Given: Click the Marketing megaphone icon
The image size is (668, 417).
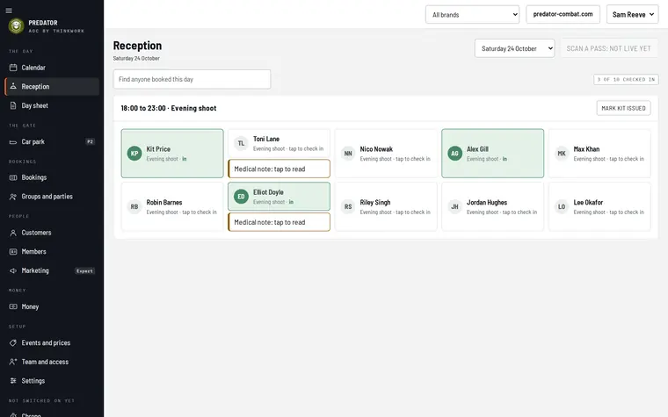Looking at the screenshot, I should tap(13, 270).
